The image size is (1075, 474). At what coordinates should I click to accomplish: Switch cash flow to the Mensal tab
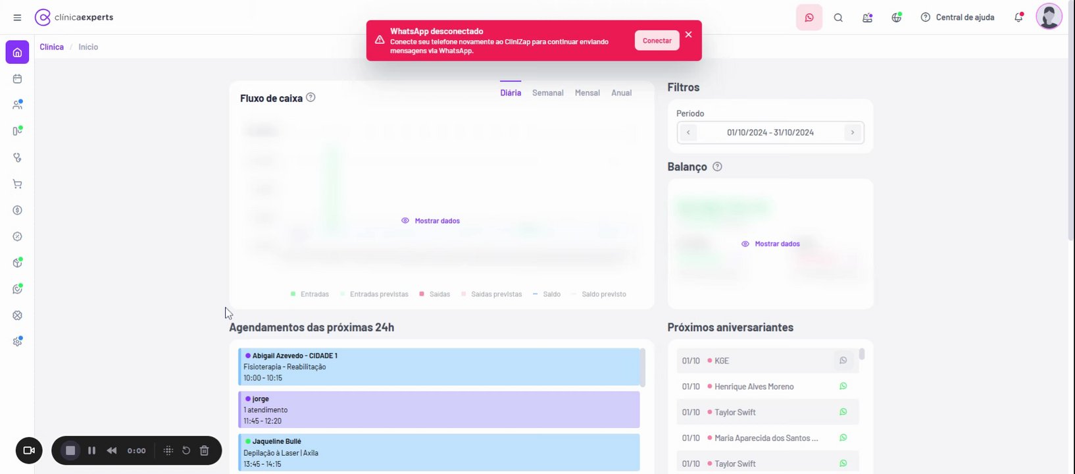point(587,93)
